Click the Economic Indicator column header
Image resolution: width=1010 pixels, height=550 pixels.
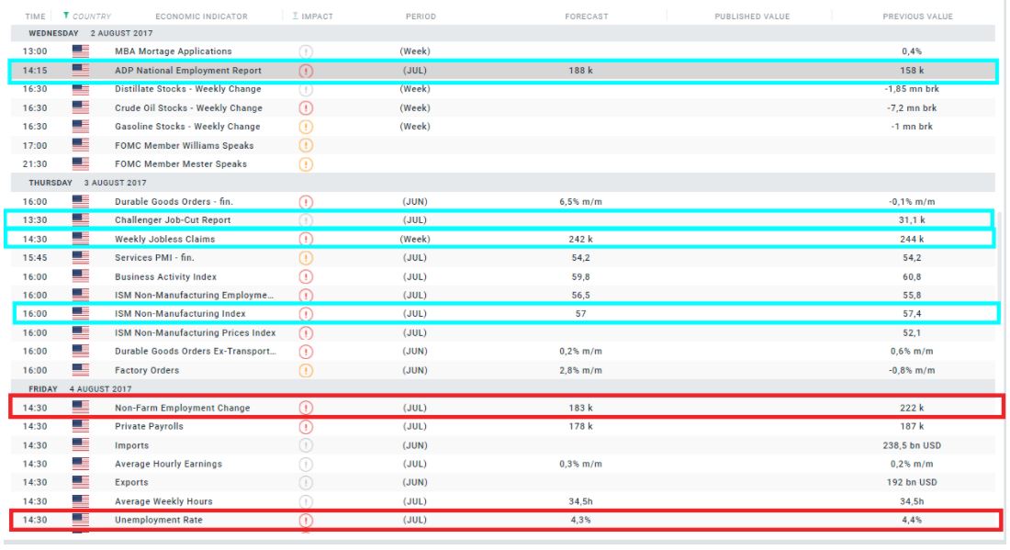pyautogui.click(x=195, y=17)
